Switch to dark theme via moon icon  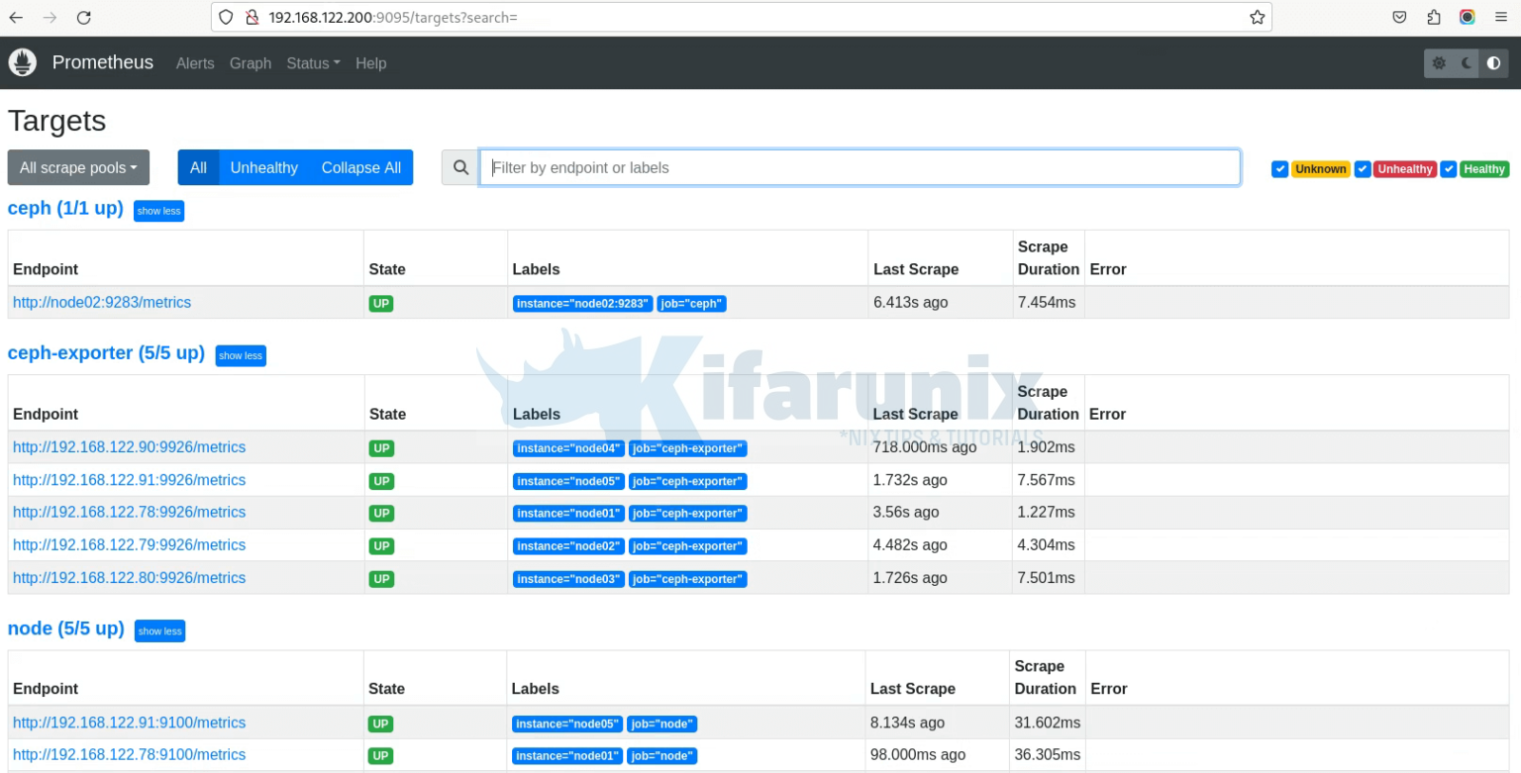(1466, 62)
